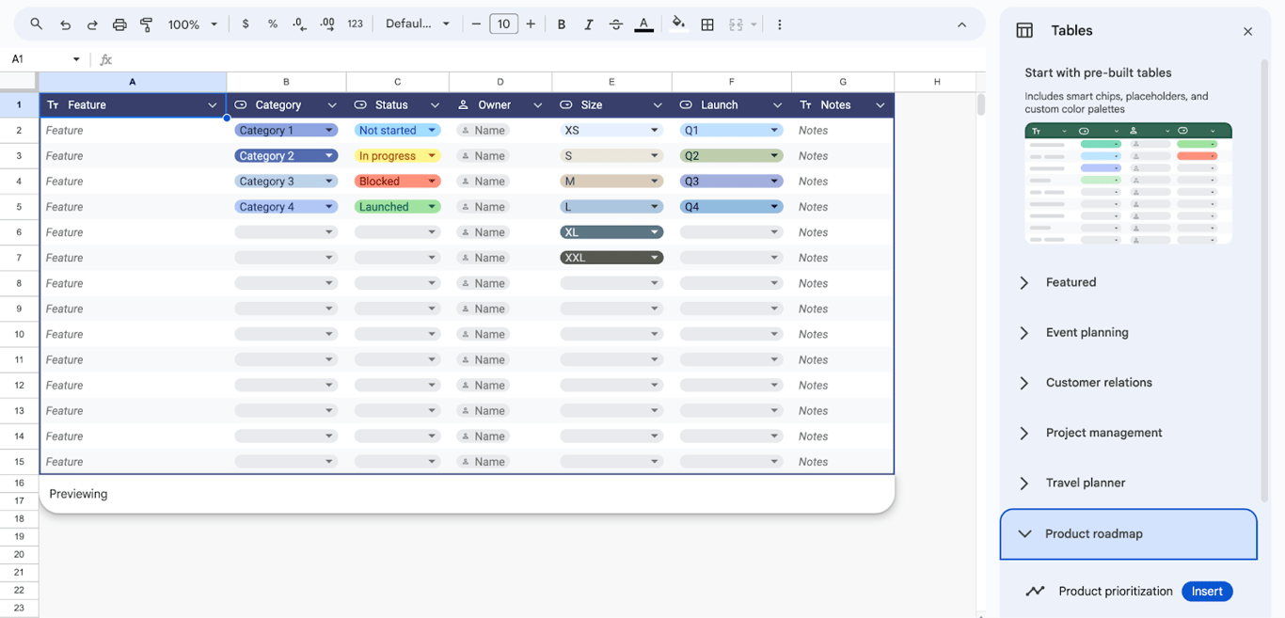Click the Name chip in row 2
Screen dimensions: 1285x618
(484, 131)
